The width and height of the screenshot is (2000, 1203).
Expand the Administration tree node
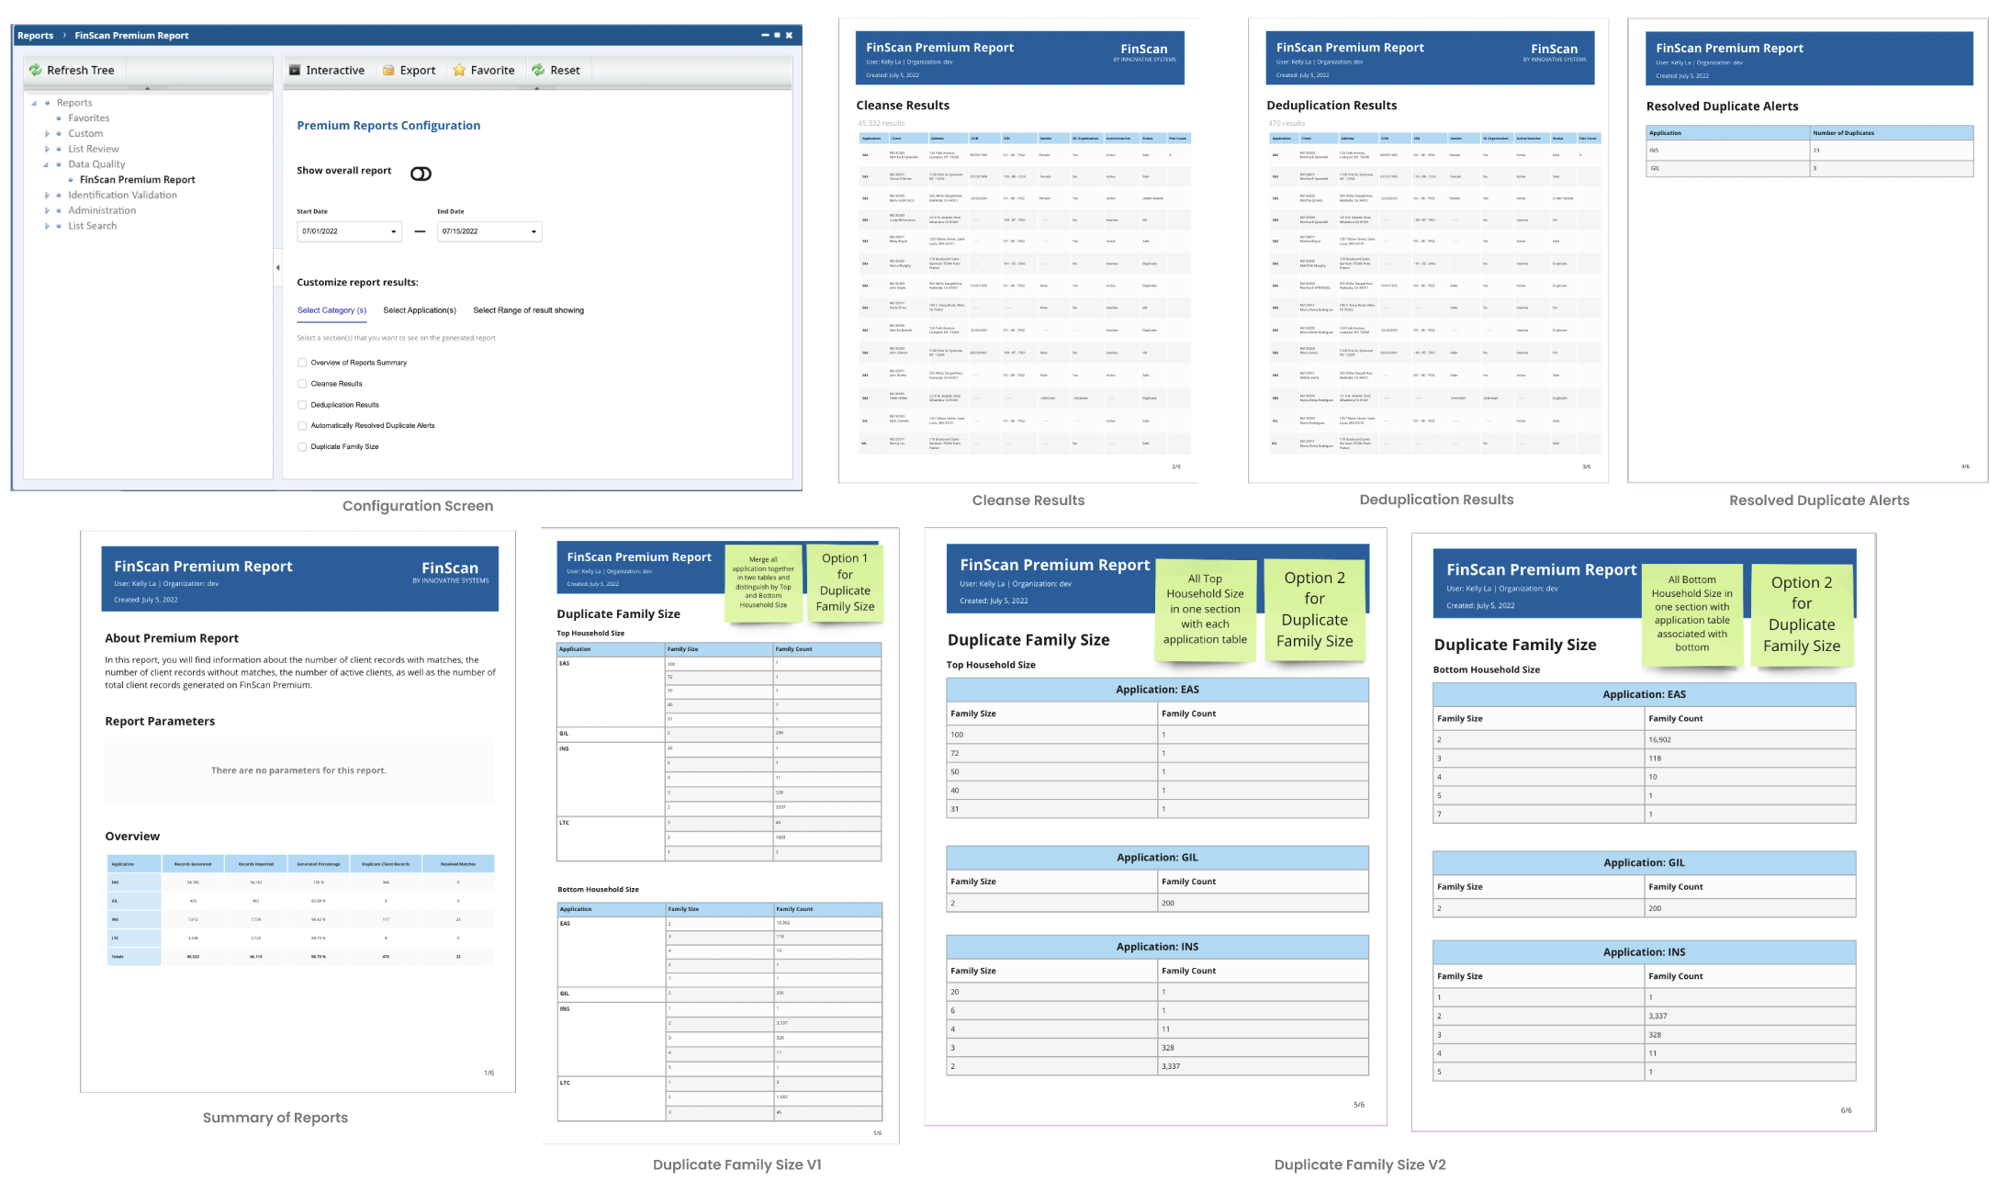click(x=47, y=210)
